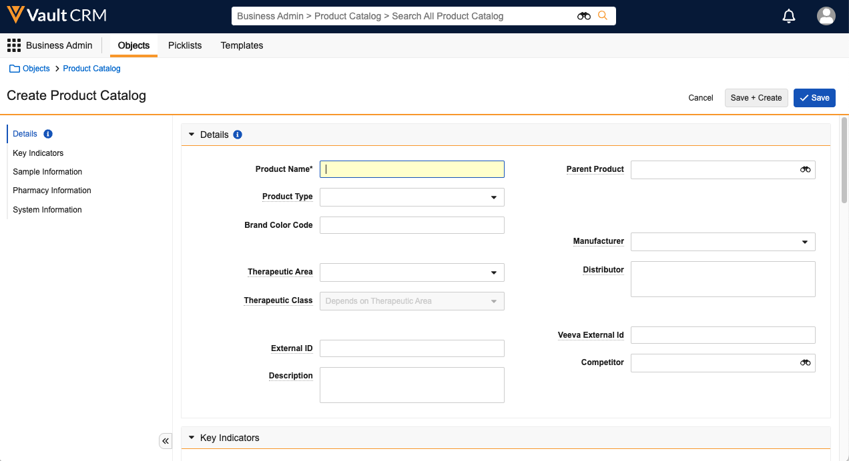Click the Save + Create button
849x461 pixels.
756,98
